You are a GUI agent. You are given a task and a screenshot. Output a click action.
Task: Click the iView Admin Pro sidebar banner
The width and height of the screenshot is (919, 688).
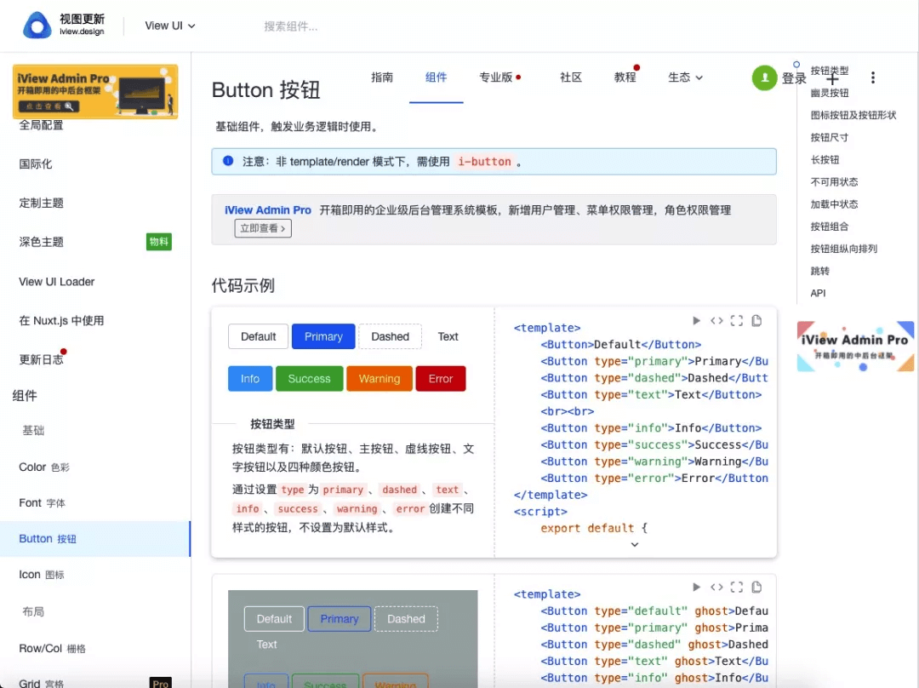click(95, 91)
